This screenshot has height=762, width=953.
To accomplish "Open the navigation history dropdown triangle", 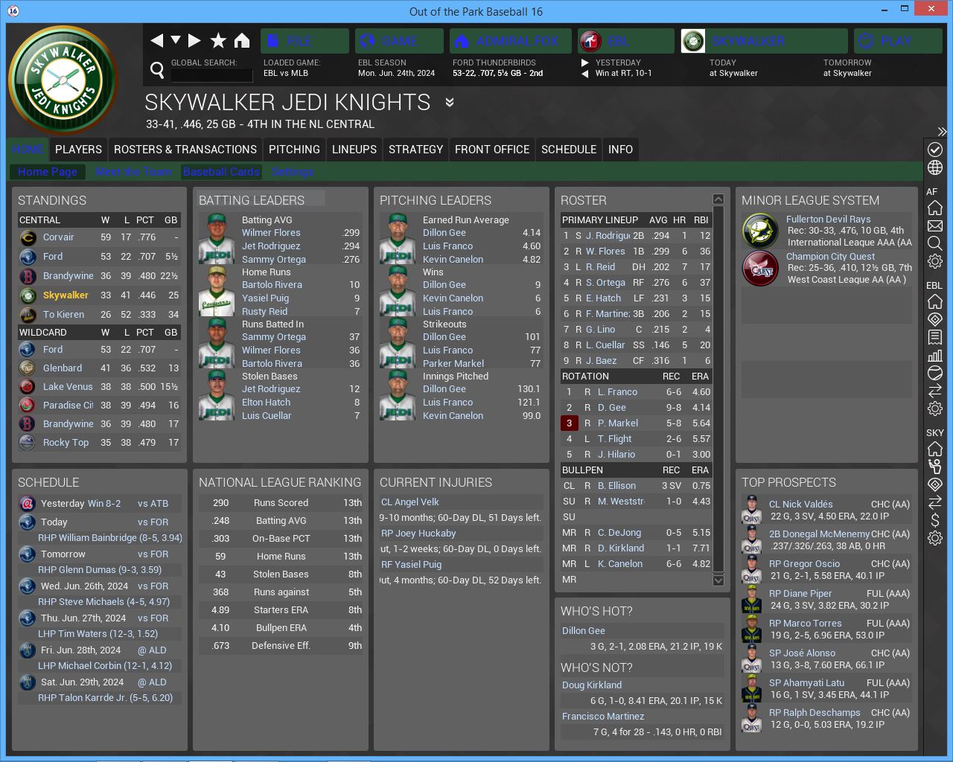I will click(176, 39).
